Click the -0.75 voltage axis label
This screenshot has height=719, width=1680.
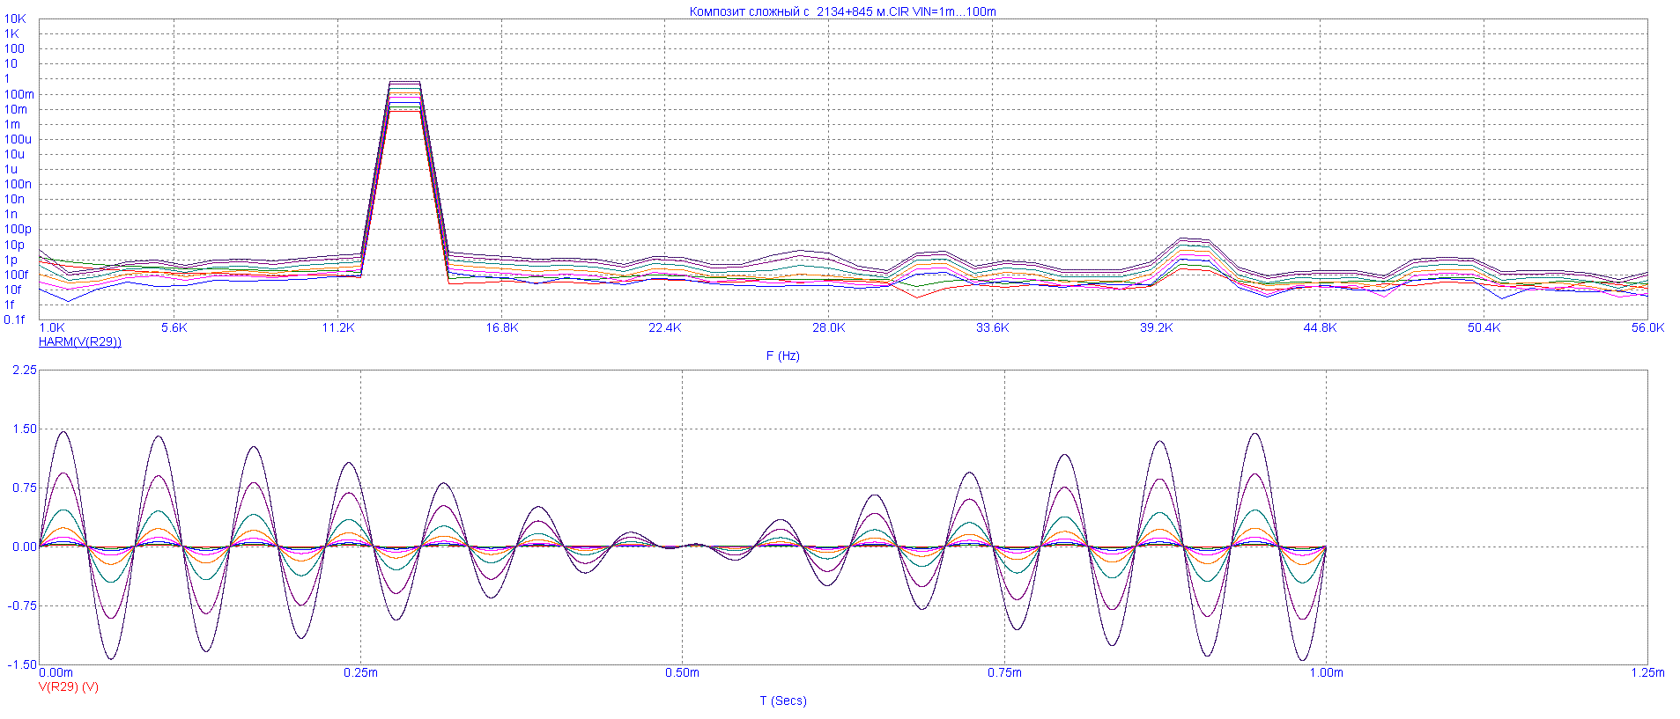click(x=23, y=605)
